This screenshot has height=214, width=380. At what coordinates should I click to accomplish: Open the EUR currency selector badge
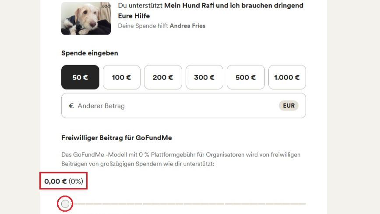pyautogui.click(x=289, y=106)
